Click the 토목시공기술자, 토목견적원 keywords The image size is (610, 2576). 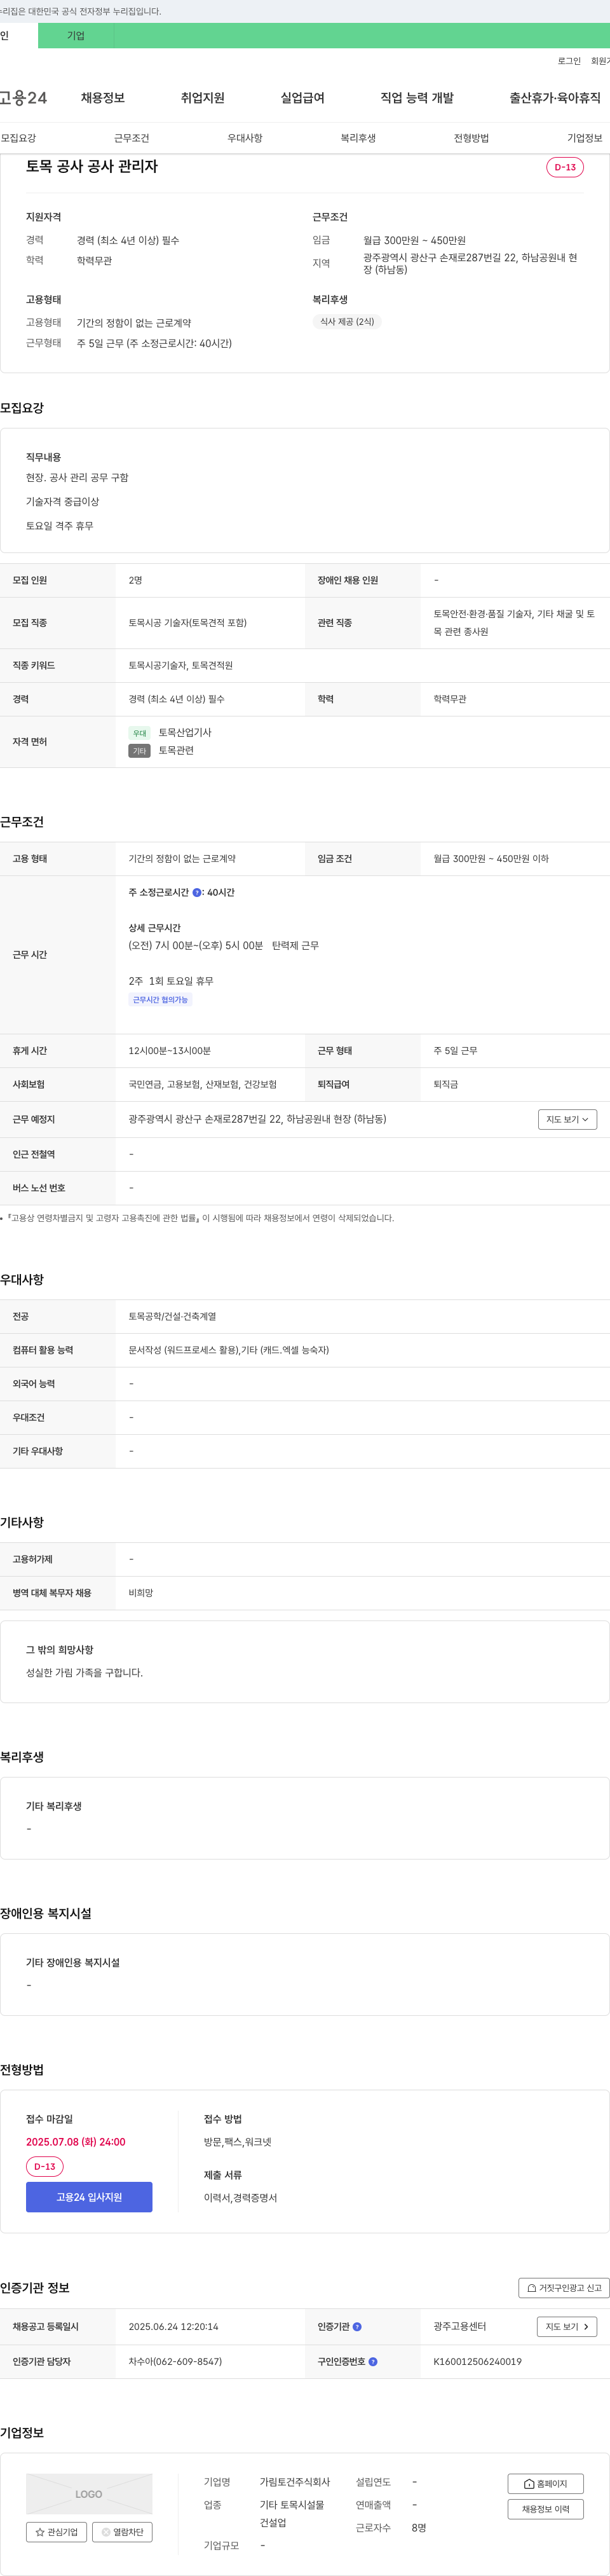tap(181, 666)
